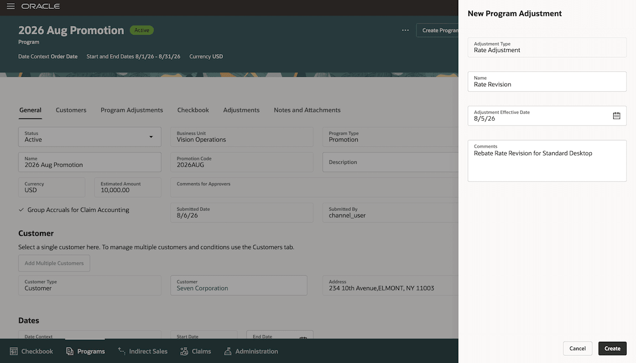The image size is (636, 363).
Task: Click the Active status badge in header
Action: pyautogui.click(x=142, y=30)
